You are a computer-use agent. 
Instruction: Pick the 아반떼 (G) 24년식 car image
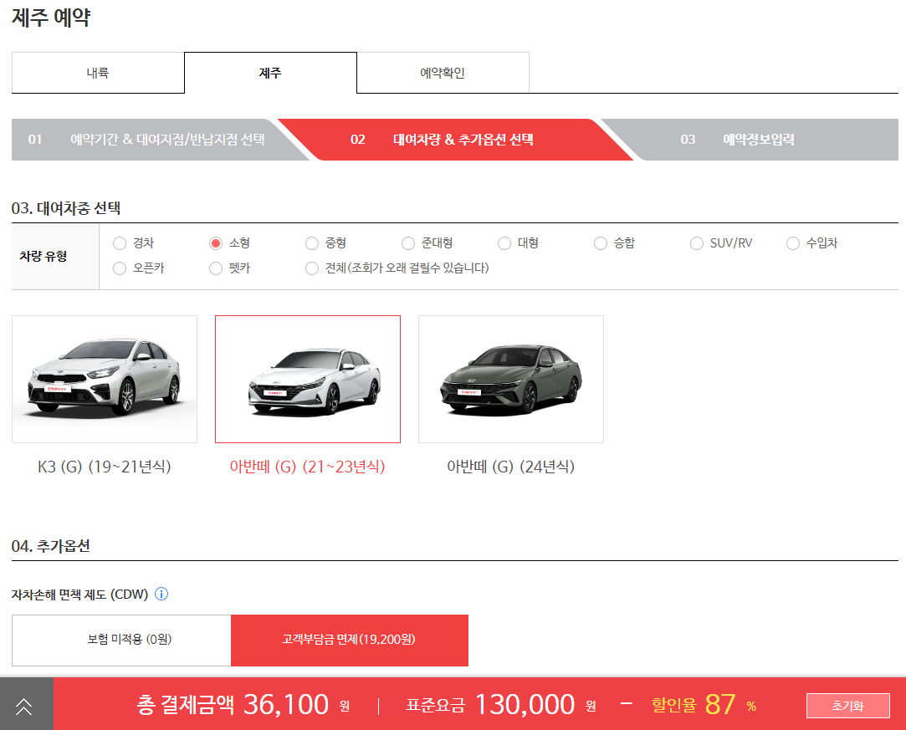click(x=511, y=379)
